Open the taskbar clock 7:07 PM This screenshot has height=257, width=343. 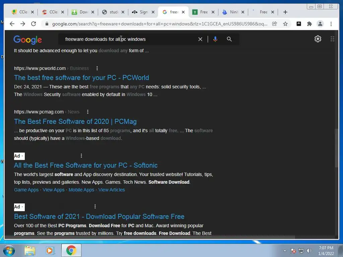click(326, 251)
